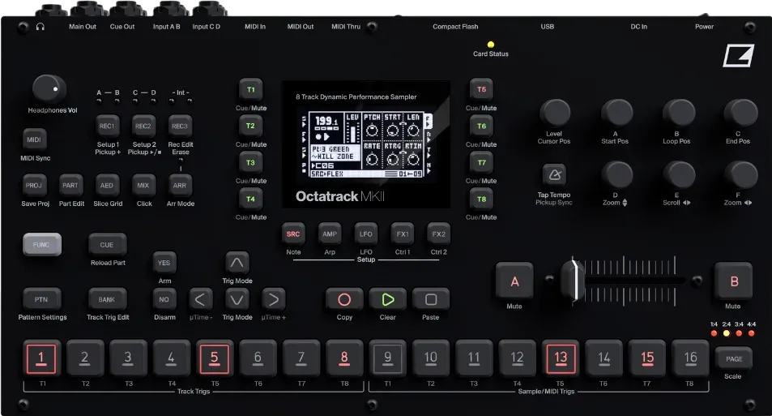
Task: Click the MIX Click button
Action: (143, 186)
